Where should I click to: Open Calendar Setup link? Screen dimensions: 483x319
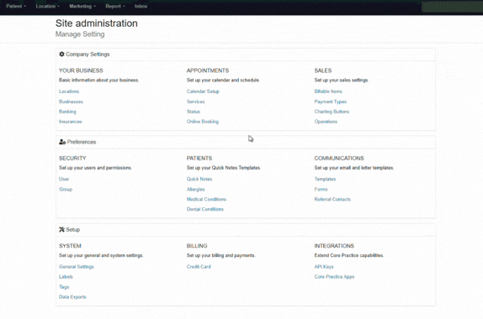click(203, 92)
